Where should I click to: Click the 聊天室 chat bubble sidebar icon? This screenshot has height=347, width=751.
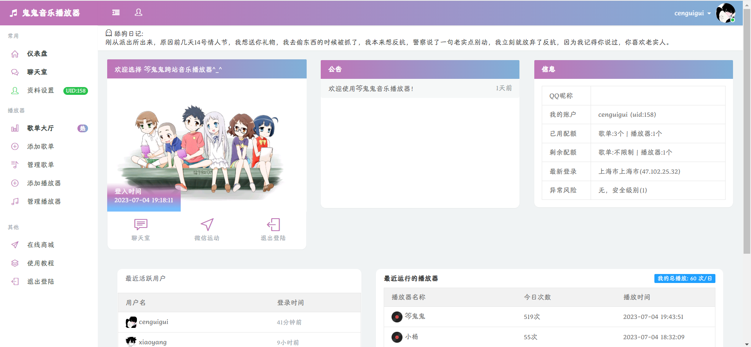click(x=15, y=72)
